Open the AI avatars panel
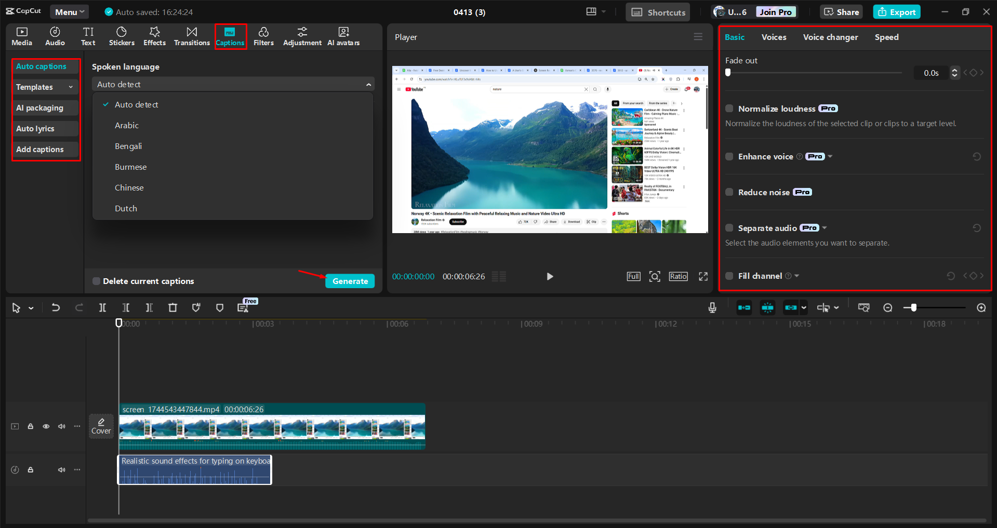 pos(343,36)
